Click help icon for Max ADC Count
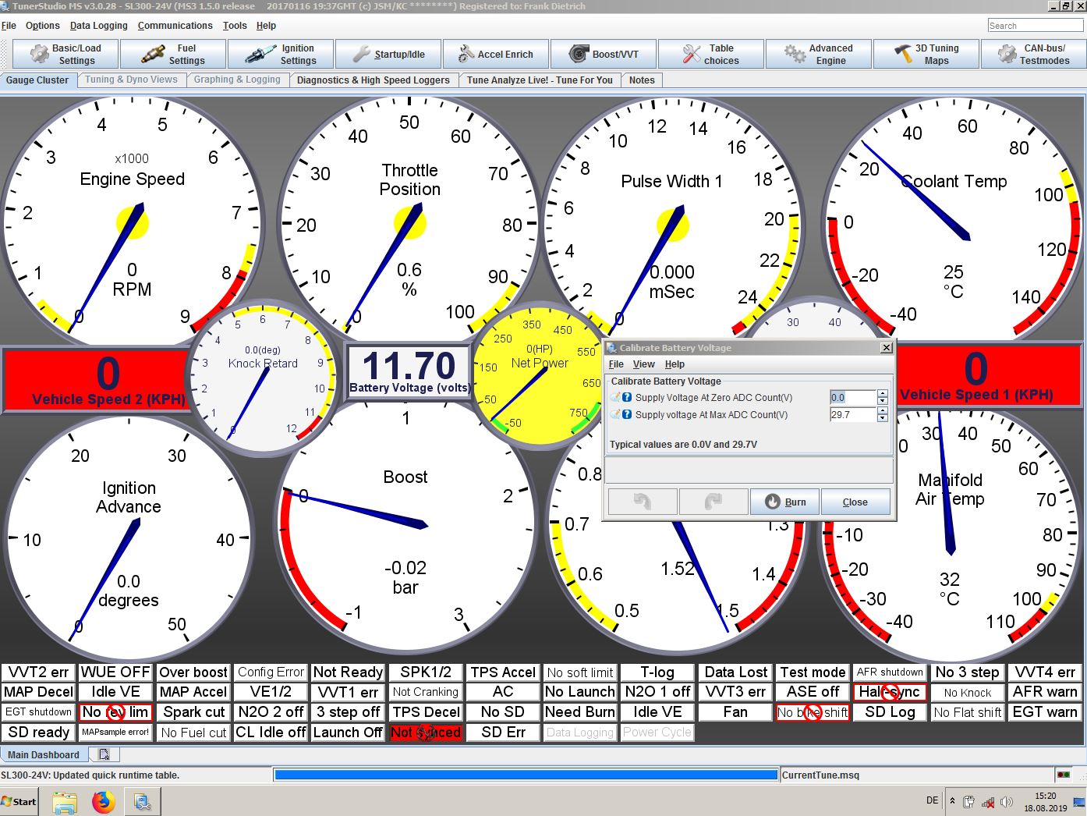The height and width of the screenshot is (816, 1087). 627,415
